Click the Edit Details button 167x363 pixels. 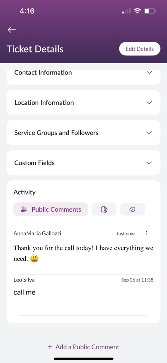pos(140,49)
